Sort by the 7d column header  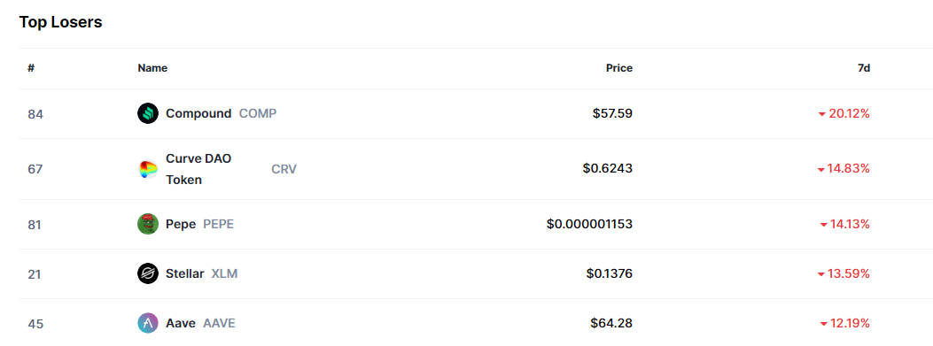tap(863, 68)
